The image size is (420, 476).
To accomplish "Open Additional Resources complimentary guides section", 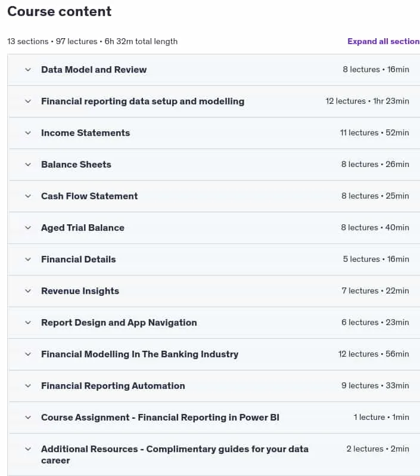I will click(175, 455).
